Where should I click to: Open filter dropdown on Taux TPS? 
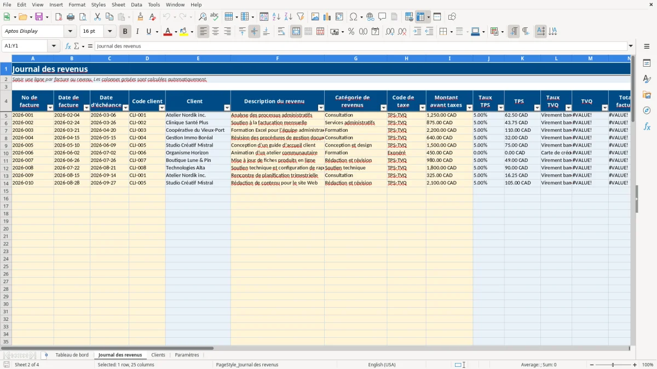click(500, 108)
